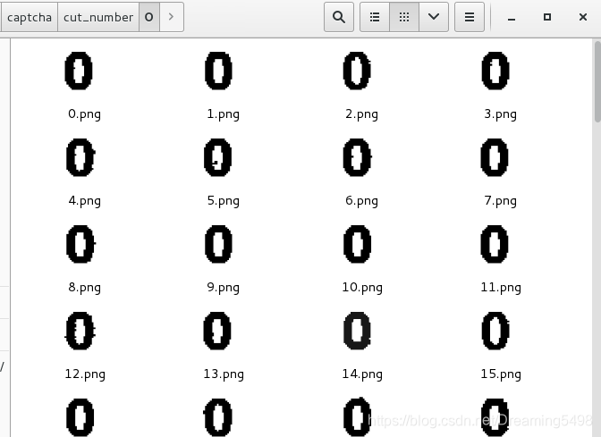Select the 15.png thumbnail

[x=495, y=331]
